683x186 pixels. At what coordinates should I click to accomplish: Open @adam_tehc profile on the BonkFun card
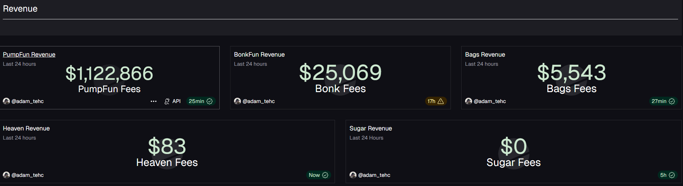[x=259, y=101]
